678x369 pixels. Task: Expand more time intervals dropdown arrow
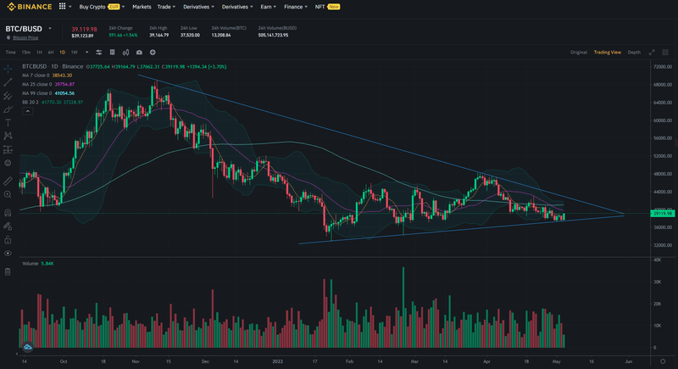pos(86,52)
